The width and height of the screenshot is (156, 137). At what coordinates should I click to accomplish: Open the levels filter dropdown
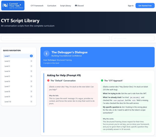133,38
